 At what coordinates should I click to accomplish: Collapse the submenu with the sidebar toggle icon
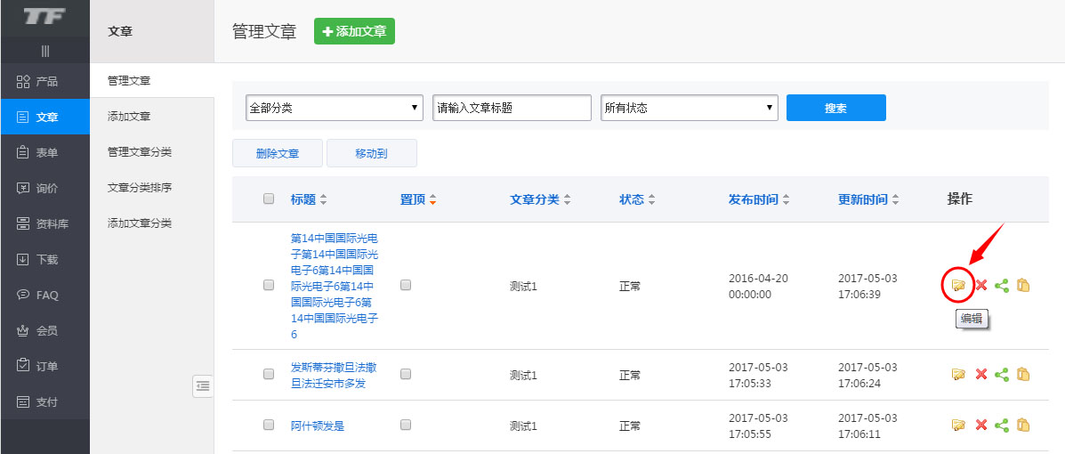tap(203, 385)
